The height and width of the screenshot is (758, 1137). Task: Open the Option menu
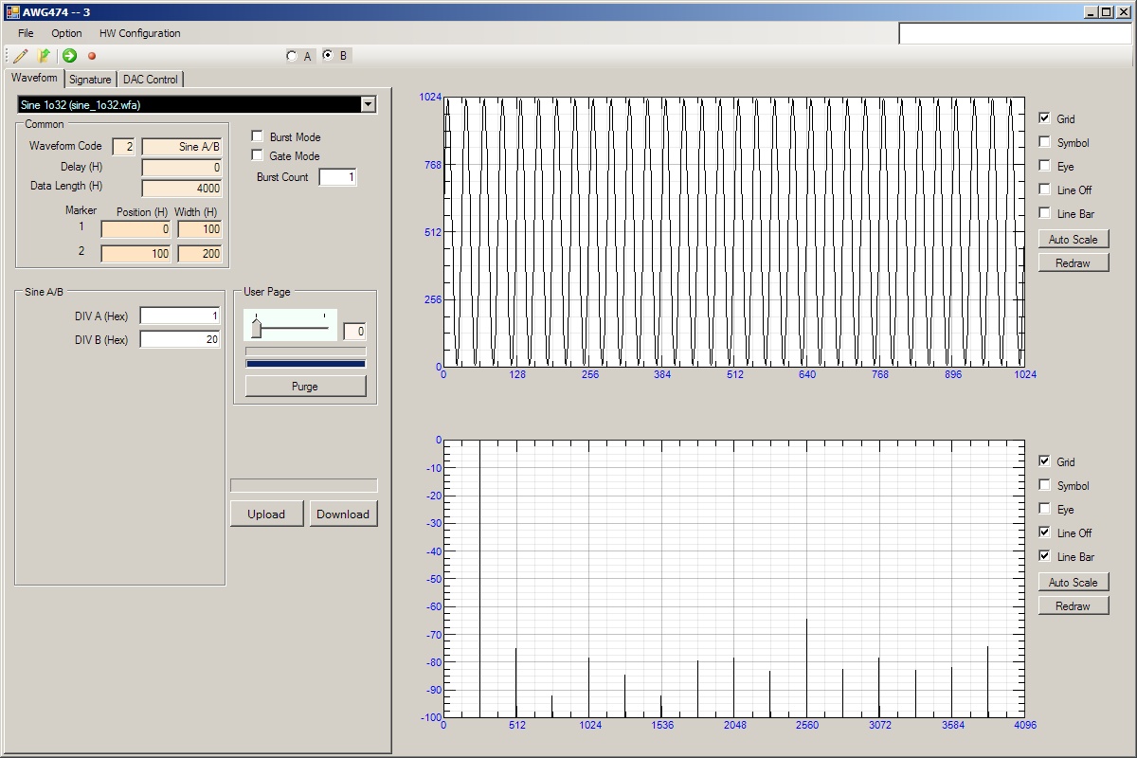click(x=66, y=33)
